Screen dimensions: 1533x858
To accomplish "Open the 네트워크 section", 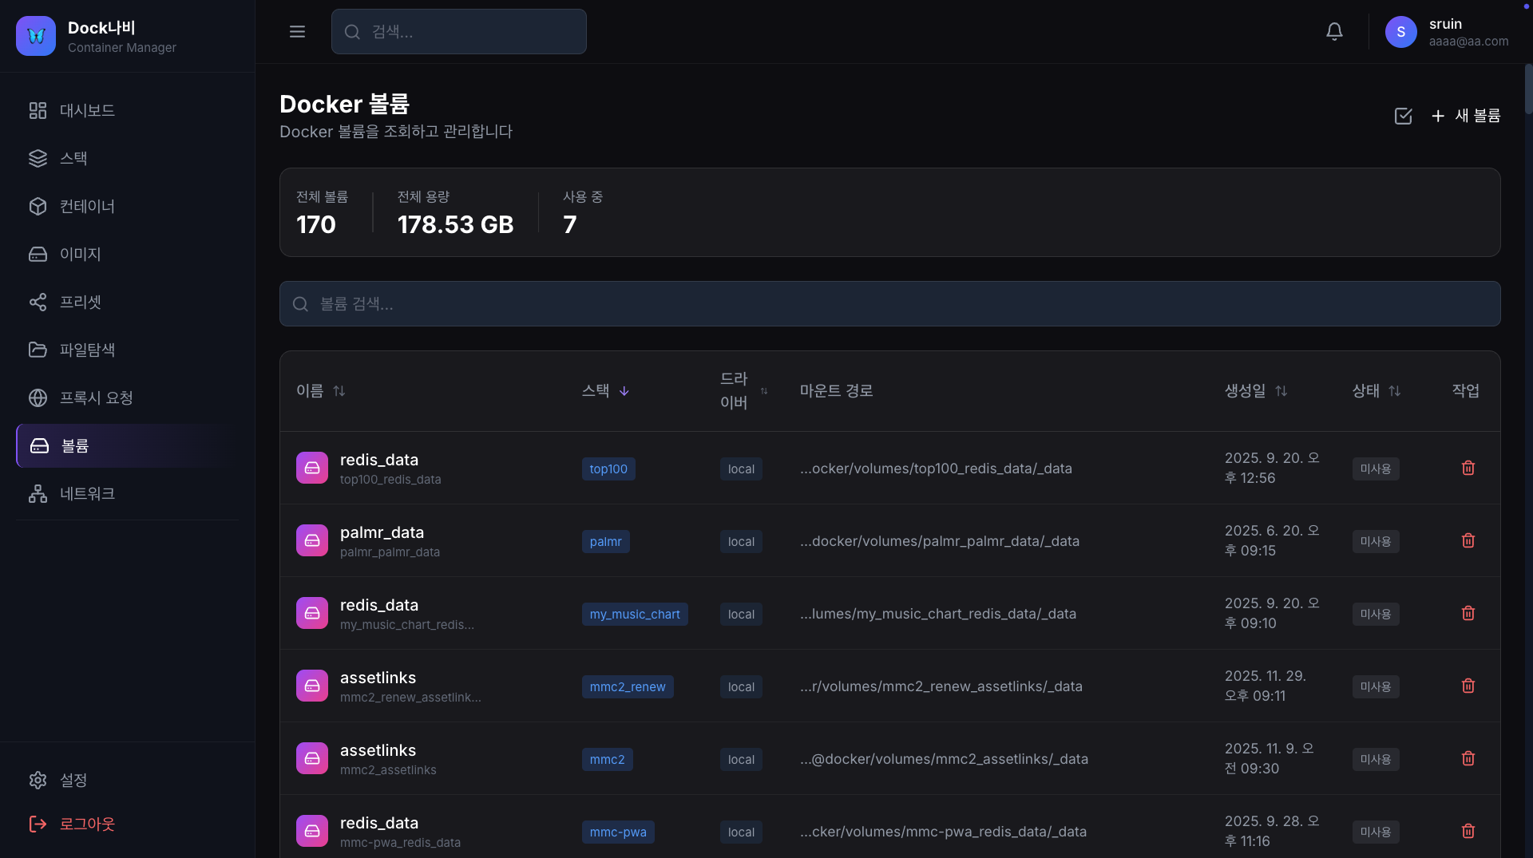I will point(88,493).
